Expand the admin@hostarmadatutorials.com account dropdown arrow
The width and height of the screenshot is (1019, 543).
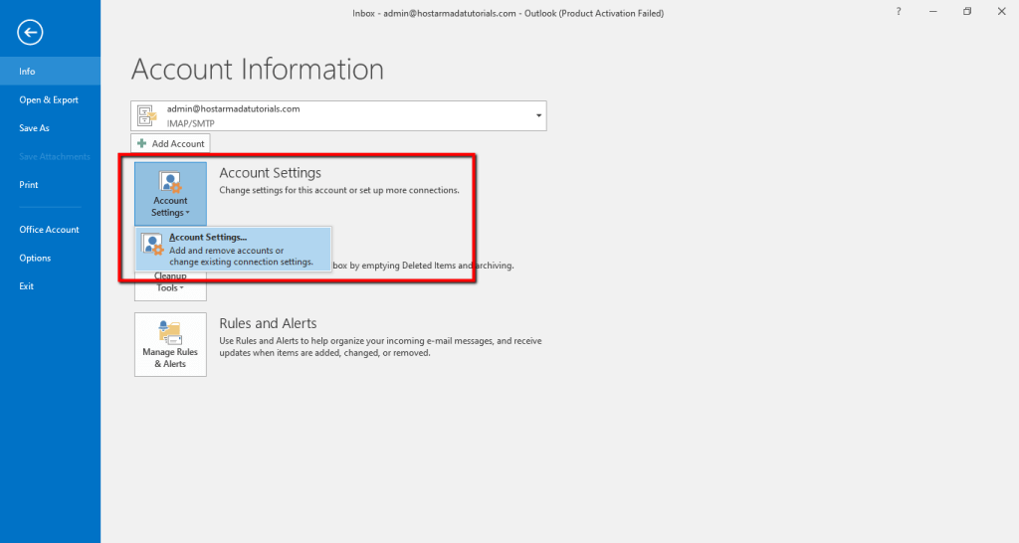coord(538,115)
